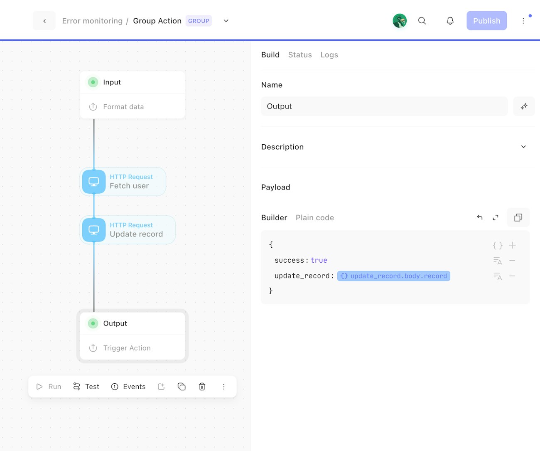Screen dimensions: 540x451
Task: Remove the success field with minus icon
Action: (513, 261)
